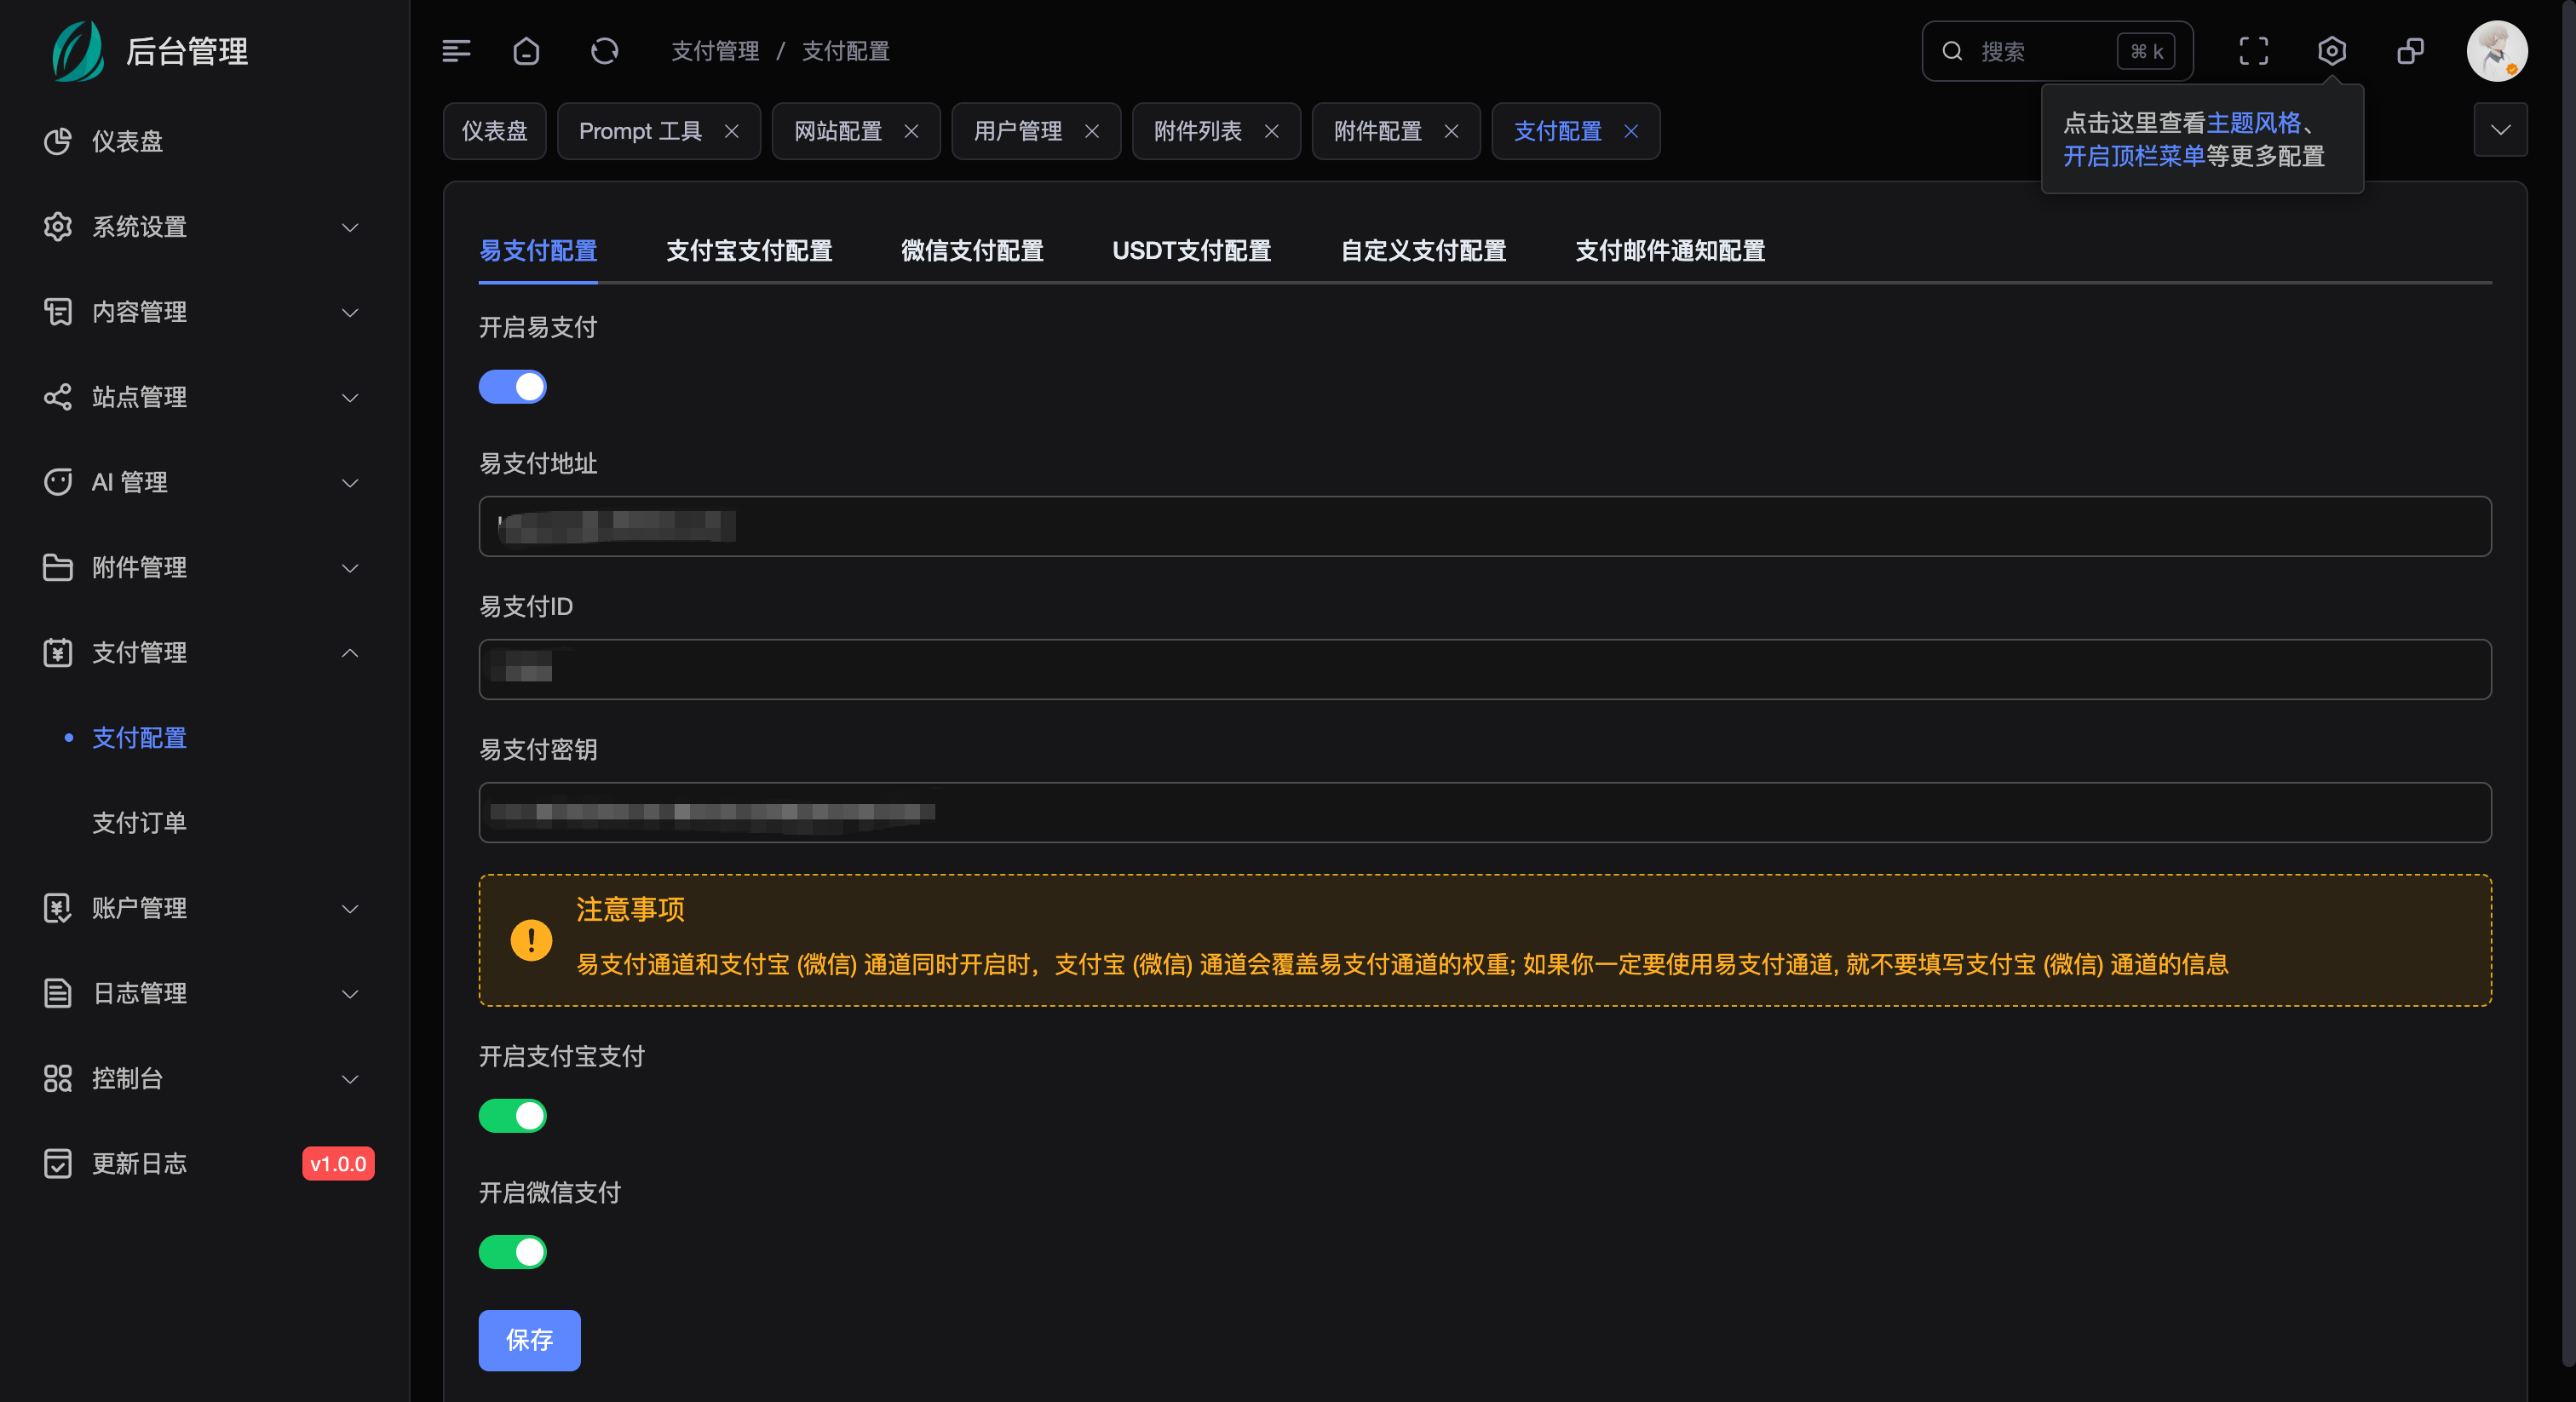Image resolution: width=2576 pixels, height=1402 pixels.
Task: Open the user avatar menu
Action: 2496,51
